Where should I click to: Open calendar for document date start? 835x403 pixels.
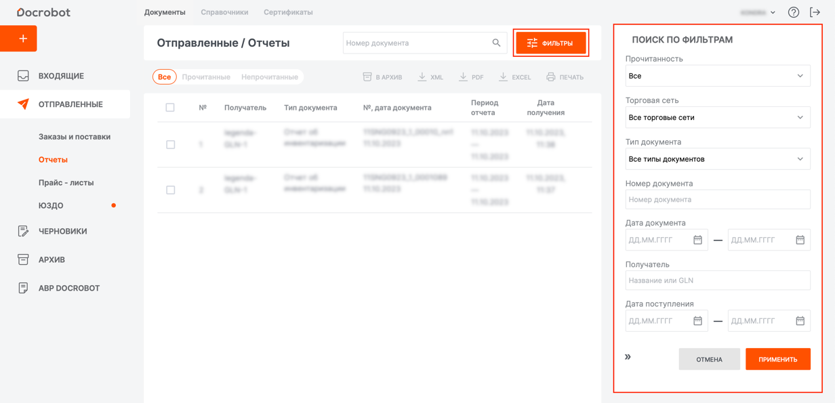pyautogui.click(x=697, y=240)
